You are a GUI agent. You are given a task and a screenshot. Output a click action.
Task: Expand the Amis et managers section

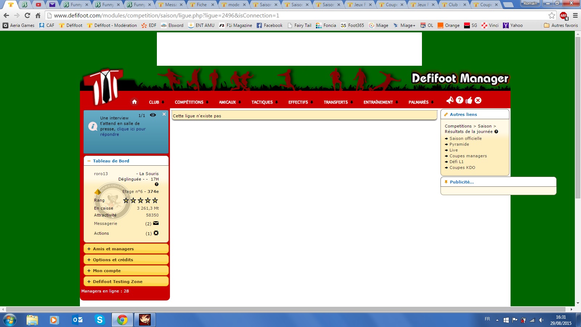pos(126,249)
